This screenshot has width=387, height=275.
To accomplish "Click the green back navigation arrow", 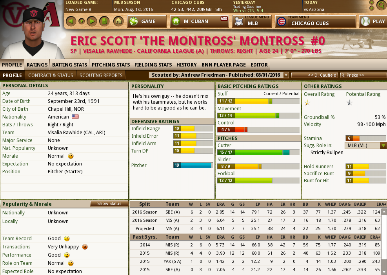I will coord(71,22).
